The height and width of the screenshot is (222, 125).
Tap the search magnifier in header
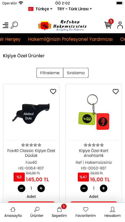[14, 25]
